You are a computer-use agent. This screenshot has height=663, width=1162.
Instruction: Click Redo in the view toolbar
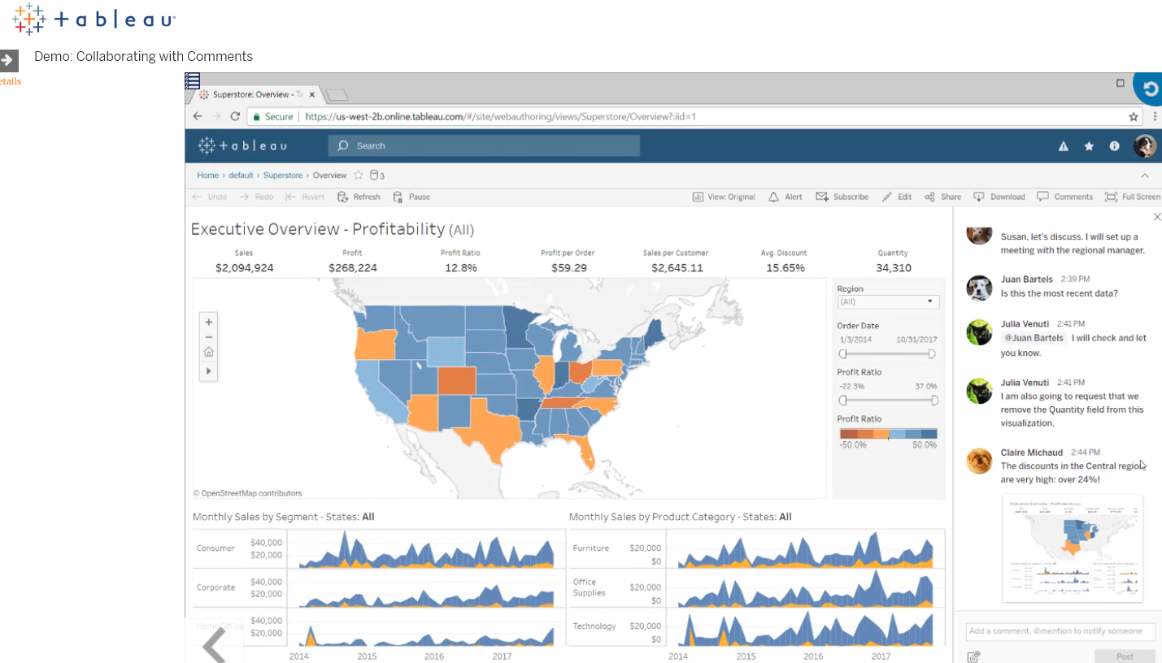point(256,197)
